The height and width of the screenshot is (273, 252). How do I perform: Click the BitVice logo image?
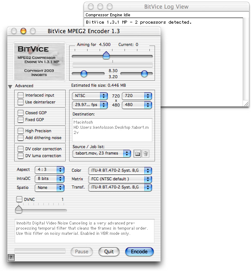(39, 61)
